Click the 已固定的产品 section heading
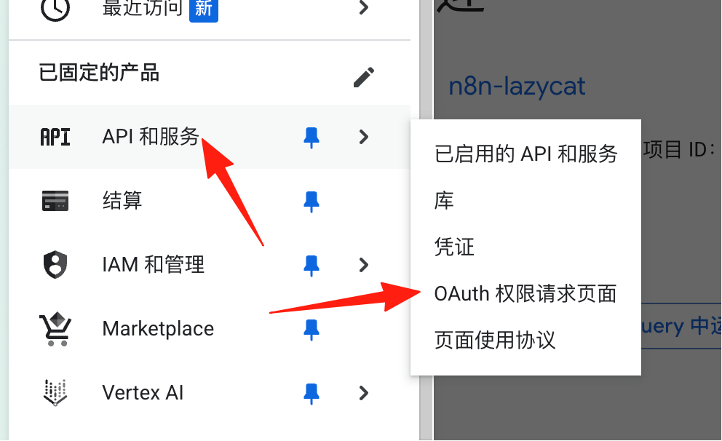Screen dimensions: 722x441 [x=99, y=73]
